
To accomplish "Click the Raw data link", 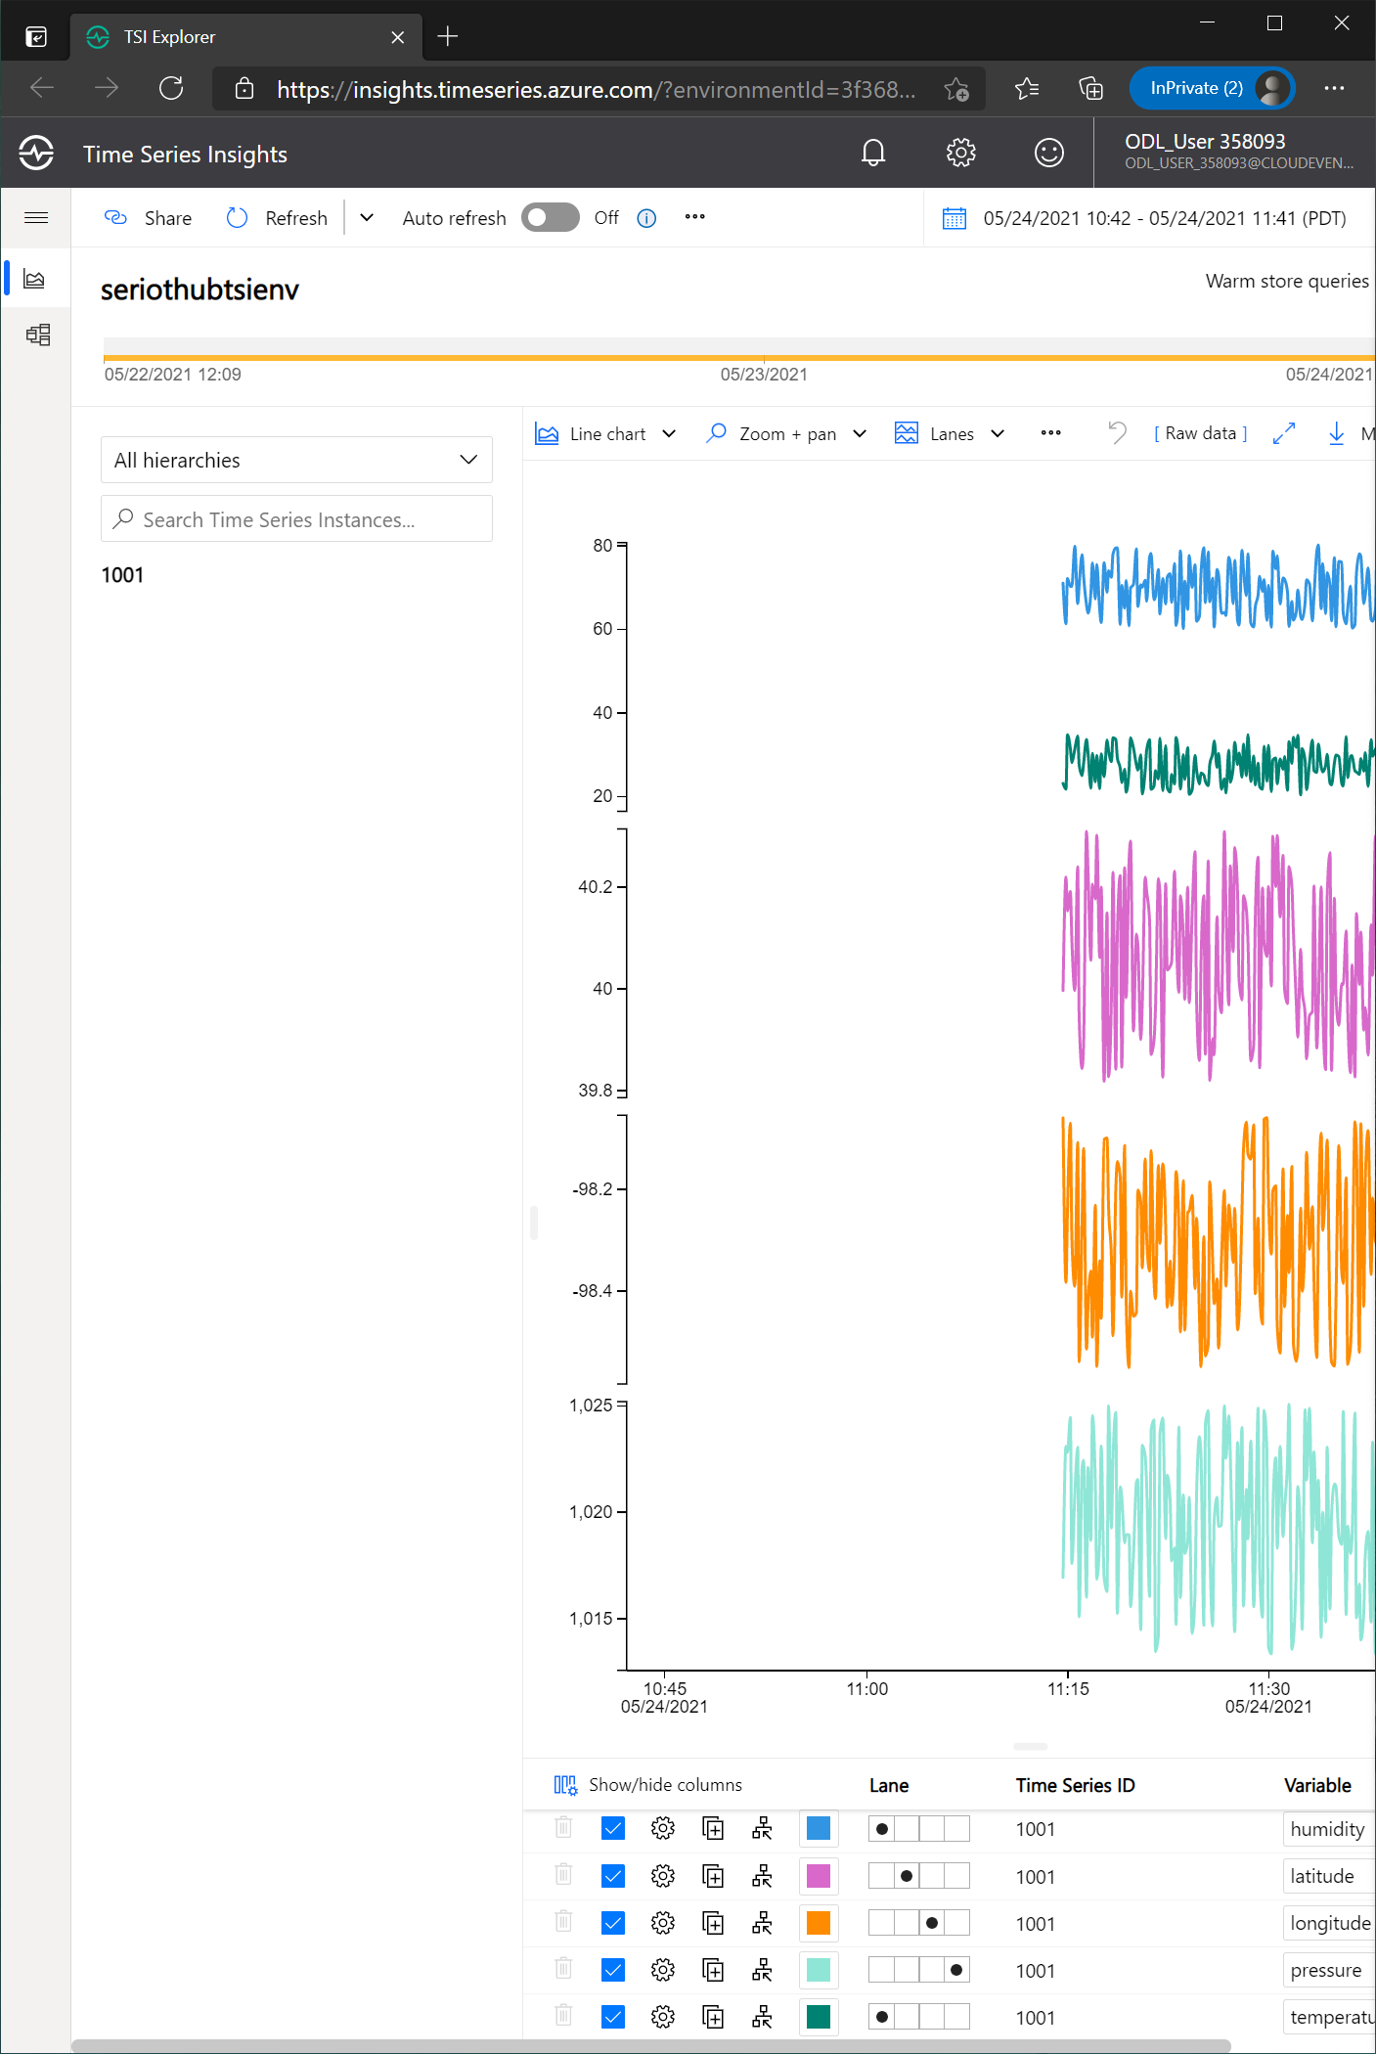I will click(x=1201, y=433).
